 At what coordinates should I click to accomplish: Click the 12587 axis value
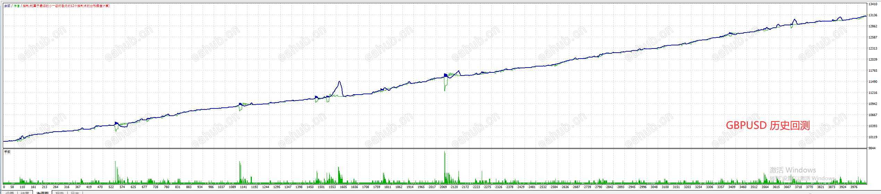tap(873, 37)
